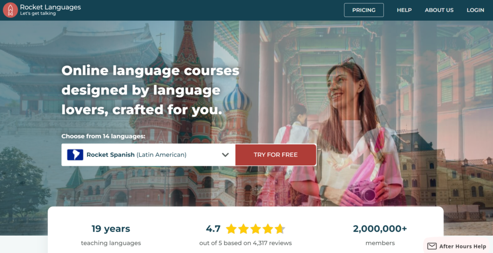Click the first yellow rating star

pyautogui.click(x=232, y=229)
